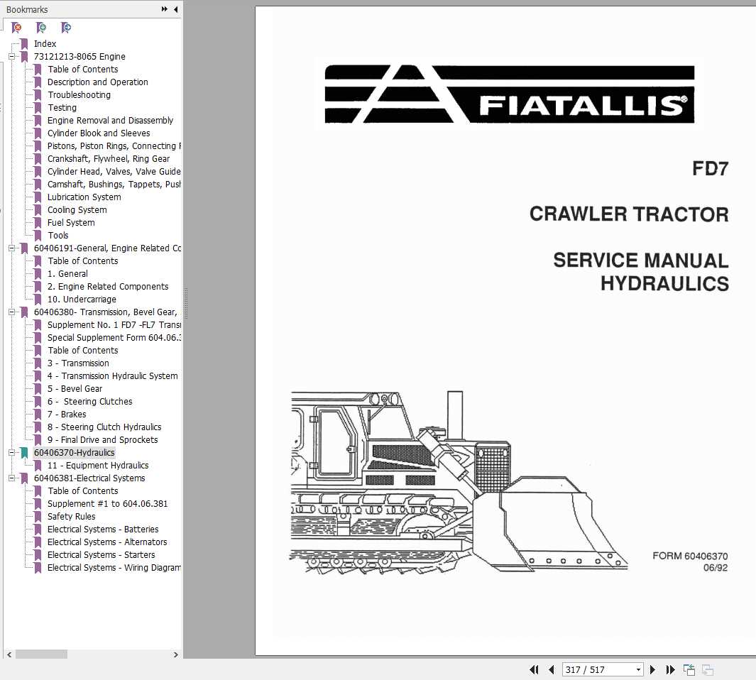Viewport: 756px width, 680px height.
Task: Open 2. Engine Related Components bookmark
Action: tap(108, 287)
